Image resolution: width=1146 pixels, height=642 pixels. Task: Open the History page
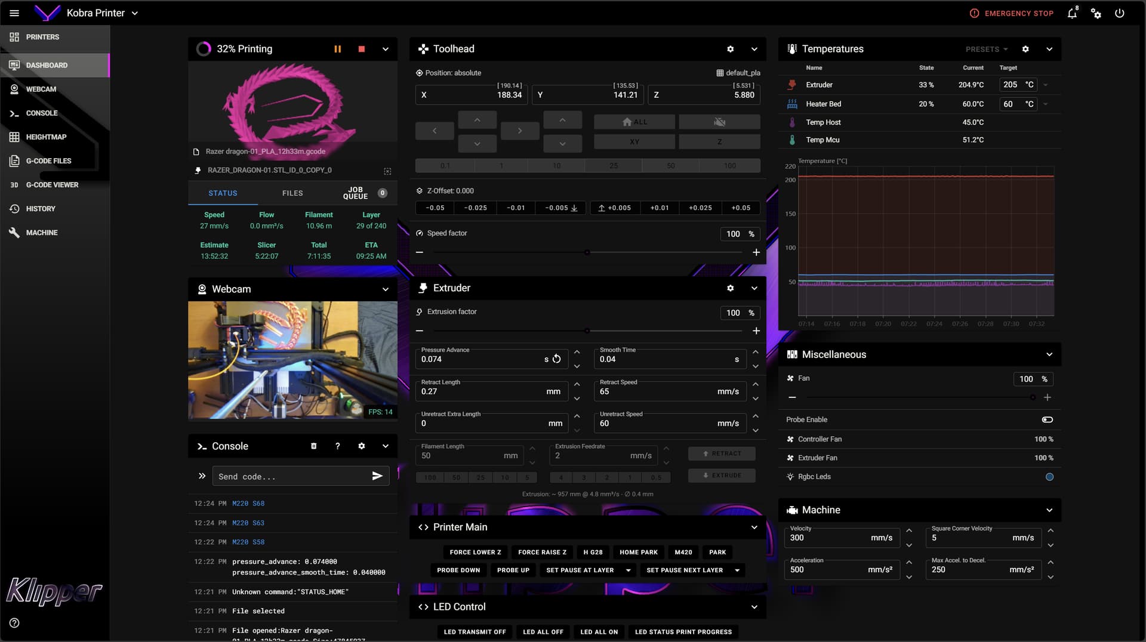click(x=55, y=209)
